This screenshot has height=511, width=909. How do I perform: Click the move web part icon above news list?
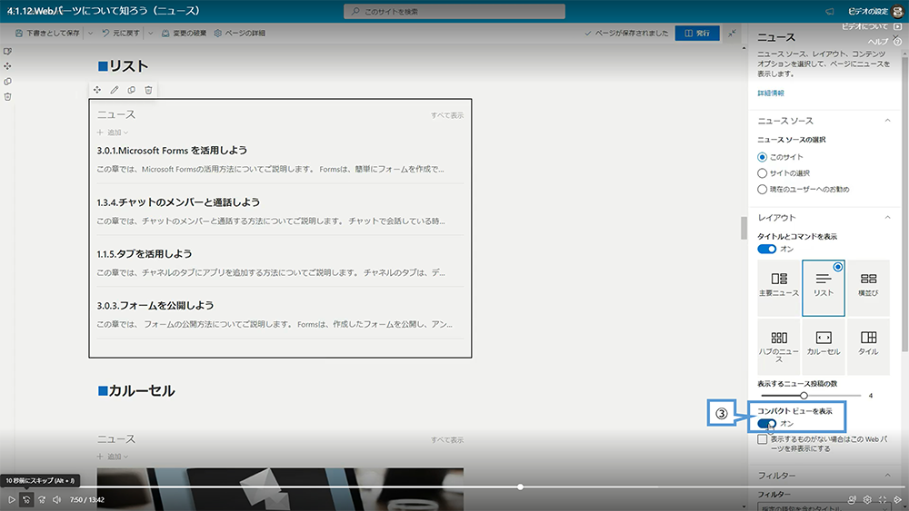(97, 90)
